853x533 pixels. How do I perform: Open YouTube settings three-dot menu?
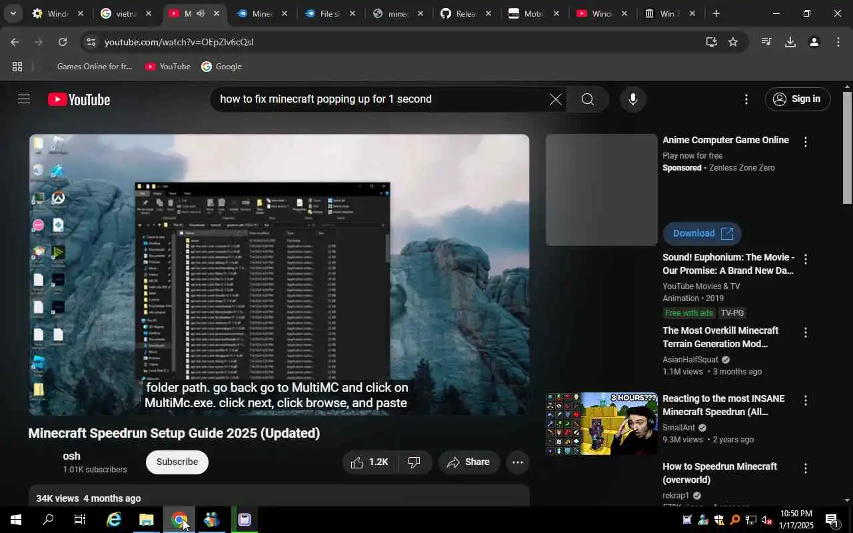[746, 99]
